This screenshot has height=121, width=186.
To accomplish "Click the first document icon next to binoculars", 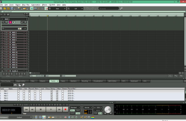I will point(20,85).
